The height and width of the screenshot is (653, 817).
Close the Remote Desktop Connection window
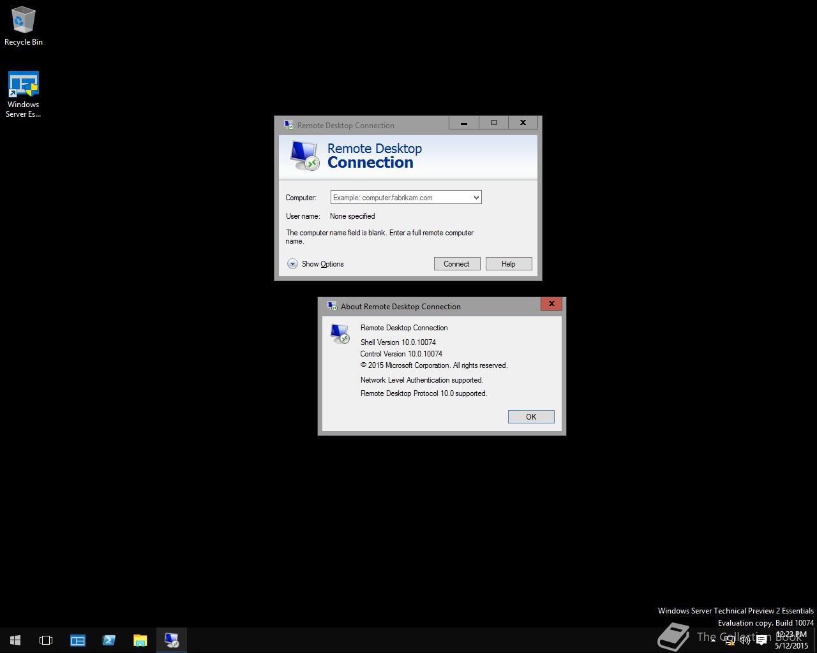click(x=523, y=122)
